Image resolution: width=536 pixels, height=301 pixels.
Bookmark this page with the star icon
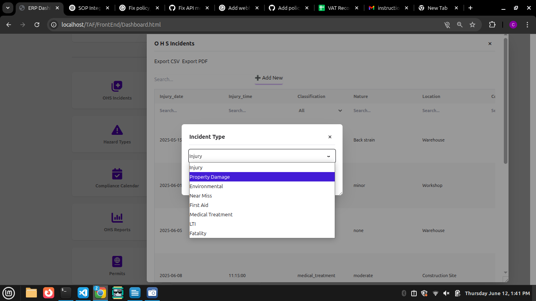coord(472,25)
